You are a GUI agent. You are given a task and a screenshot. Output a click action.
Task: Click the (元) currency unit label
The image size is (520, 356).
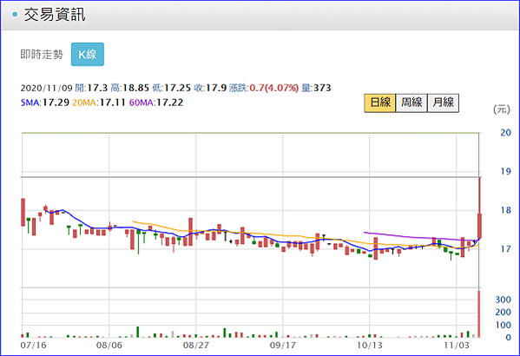[502, 109]
